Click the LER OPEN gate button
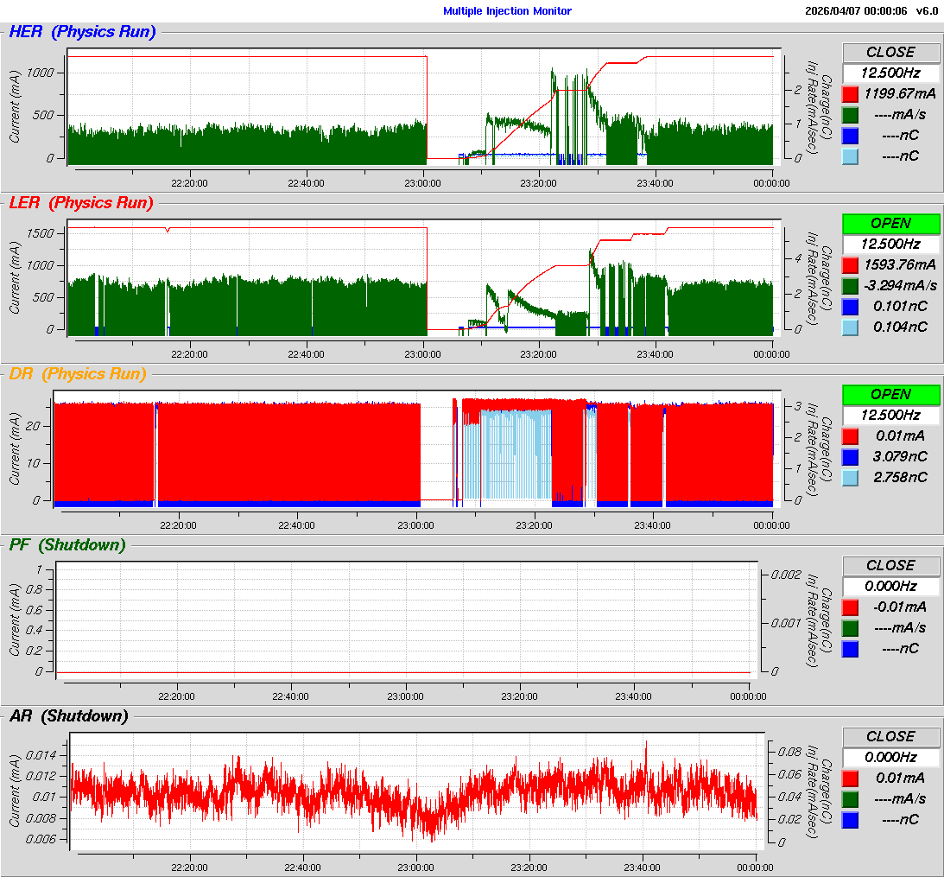944x877 pixels. coord(890,224)
